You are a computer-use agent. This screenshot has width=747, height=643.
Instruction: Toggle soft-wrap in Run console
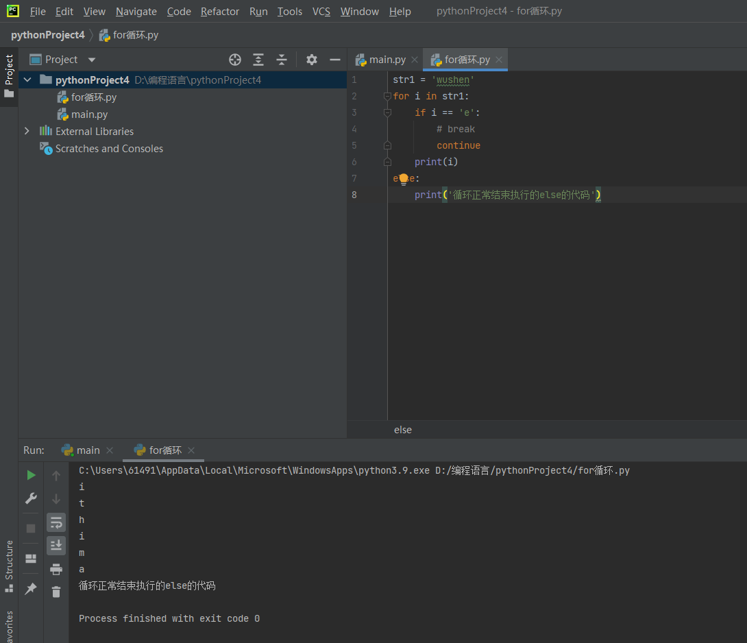tap(56, 523)
